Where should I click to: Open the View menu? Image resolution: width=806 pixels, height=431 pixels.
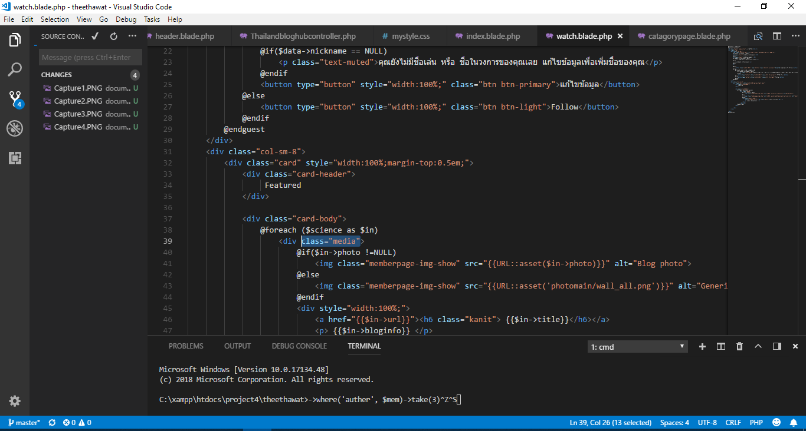(84, 19)
